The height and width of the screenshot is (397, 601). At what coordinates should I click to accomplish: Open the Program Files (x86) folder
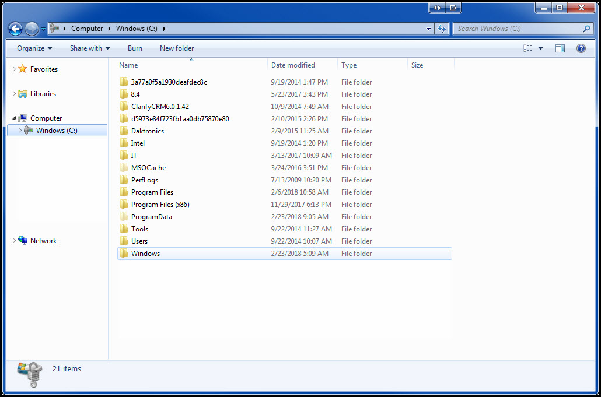[160, 204]
